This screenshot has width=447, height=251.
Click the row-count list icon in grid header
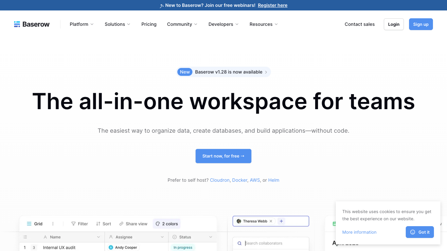point(25,237)
